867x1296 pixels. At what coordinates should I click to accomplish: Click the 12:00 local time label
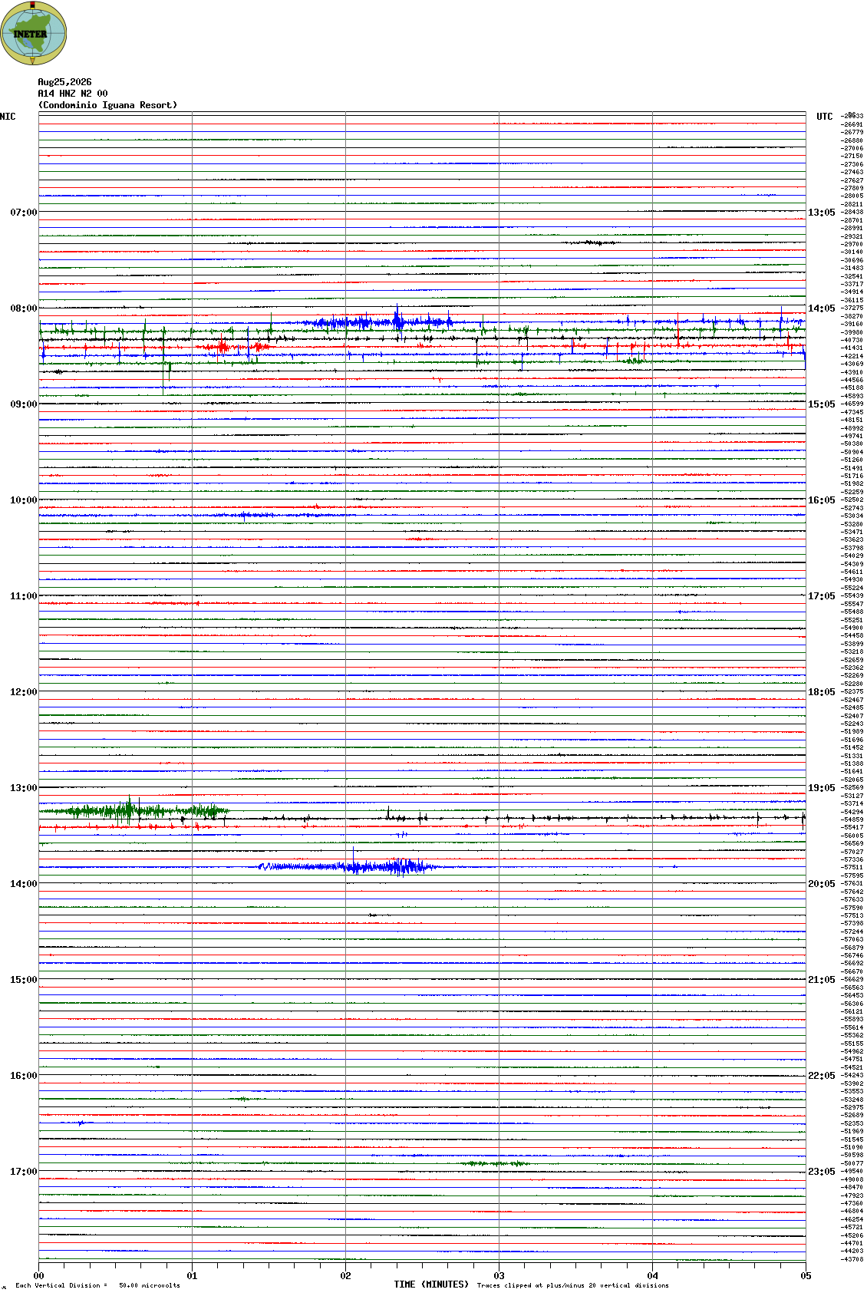click(x=23, y=692)
